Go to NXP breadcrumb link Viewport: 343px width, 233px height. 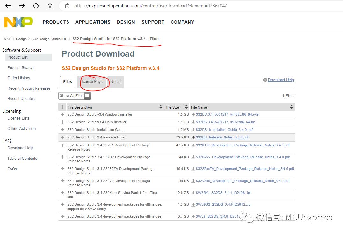point(7,39)
